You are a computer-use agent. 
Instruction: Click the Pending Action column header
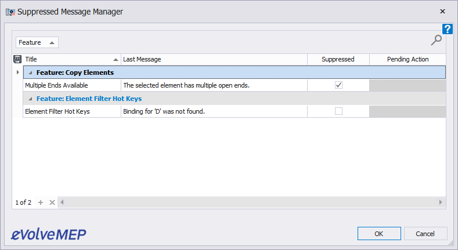(407, 59)
